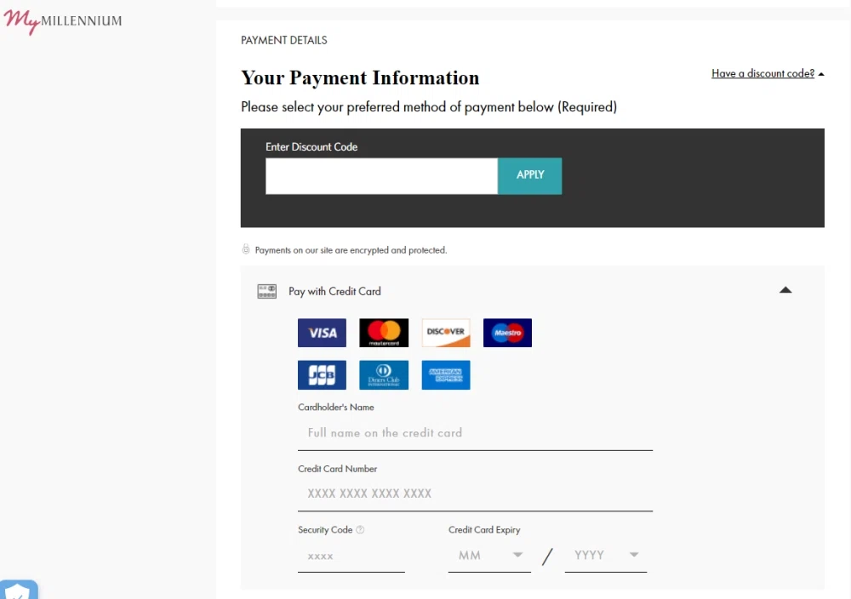The height and width of the screenshot is (599, 851).
Task: Click the credit card icon beside Pay with Credit Card
Action: pyautogui.click(x=266, y=291)
